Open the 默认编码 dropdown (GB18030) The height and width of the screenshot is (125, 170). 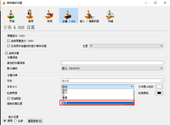[x=112, y=68]
